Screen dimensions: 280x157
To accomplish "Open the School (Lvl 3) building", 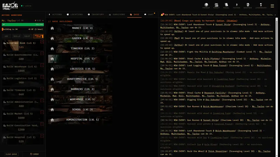I will pyautogui.click(x=80, y=110).
